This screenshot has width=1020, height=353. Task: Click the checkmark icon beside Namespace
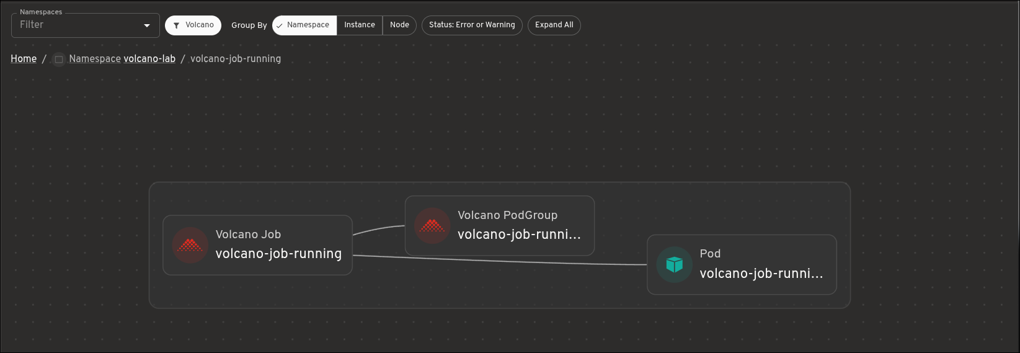pyautogui.click(x=280, y=25)
